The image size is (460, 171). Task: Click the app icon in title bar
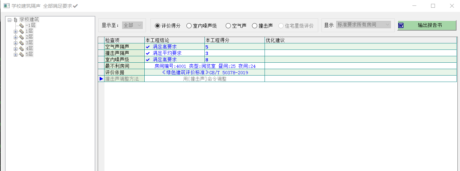(x=6, y=6)
